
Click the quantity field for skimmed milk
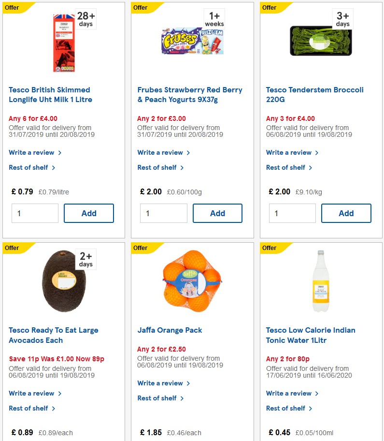tap(35, 213)
